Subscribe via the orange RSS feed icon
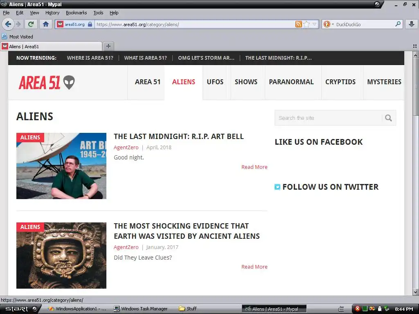This screenshot has width=419, height=314. 298,24
